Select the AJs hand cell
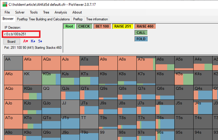Viewport: 218px width, 140px height. (x=70, y=63)
